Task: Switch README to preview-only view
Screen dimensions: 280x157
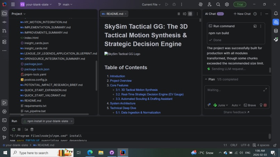Action: coord(190,14)
